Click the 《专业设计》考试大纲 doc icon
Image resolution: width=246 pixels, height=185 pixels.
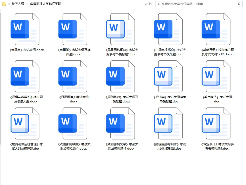click(216, 123)
